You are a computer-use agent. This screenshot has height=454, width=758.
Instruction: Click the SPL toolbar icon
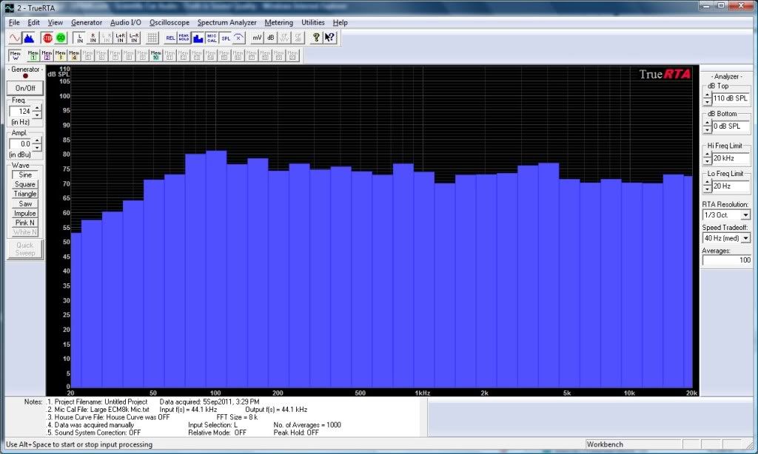point(226,37)
